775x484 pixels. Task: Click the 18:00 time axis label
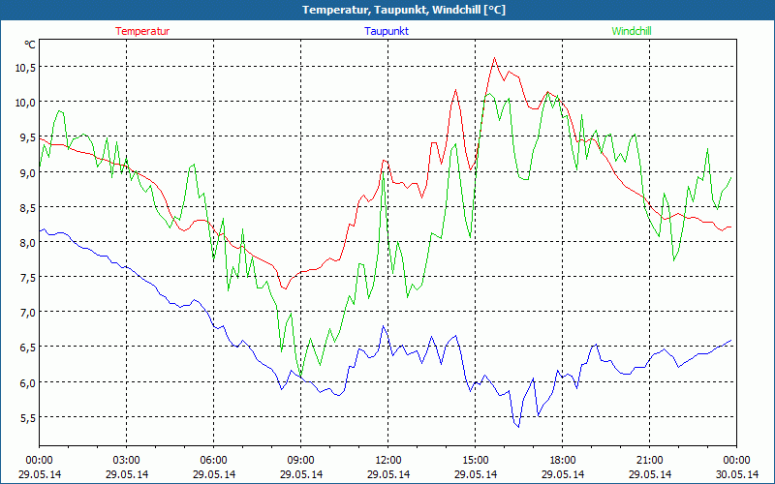pyautogui.click(x=563, y=460)
